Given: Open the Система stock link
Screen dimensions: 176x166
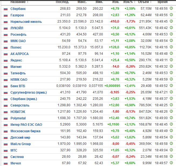Looking at the screenshot, I should [17, 157].
